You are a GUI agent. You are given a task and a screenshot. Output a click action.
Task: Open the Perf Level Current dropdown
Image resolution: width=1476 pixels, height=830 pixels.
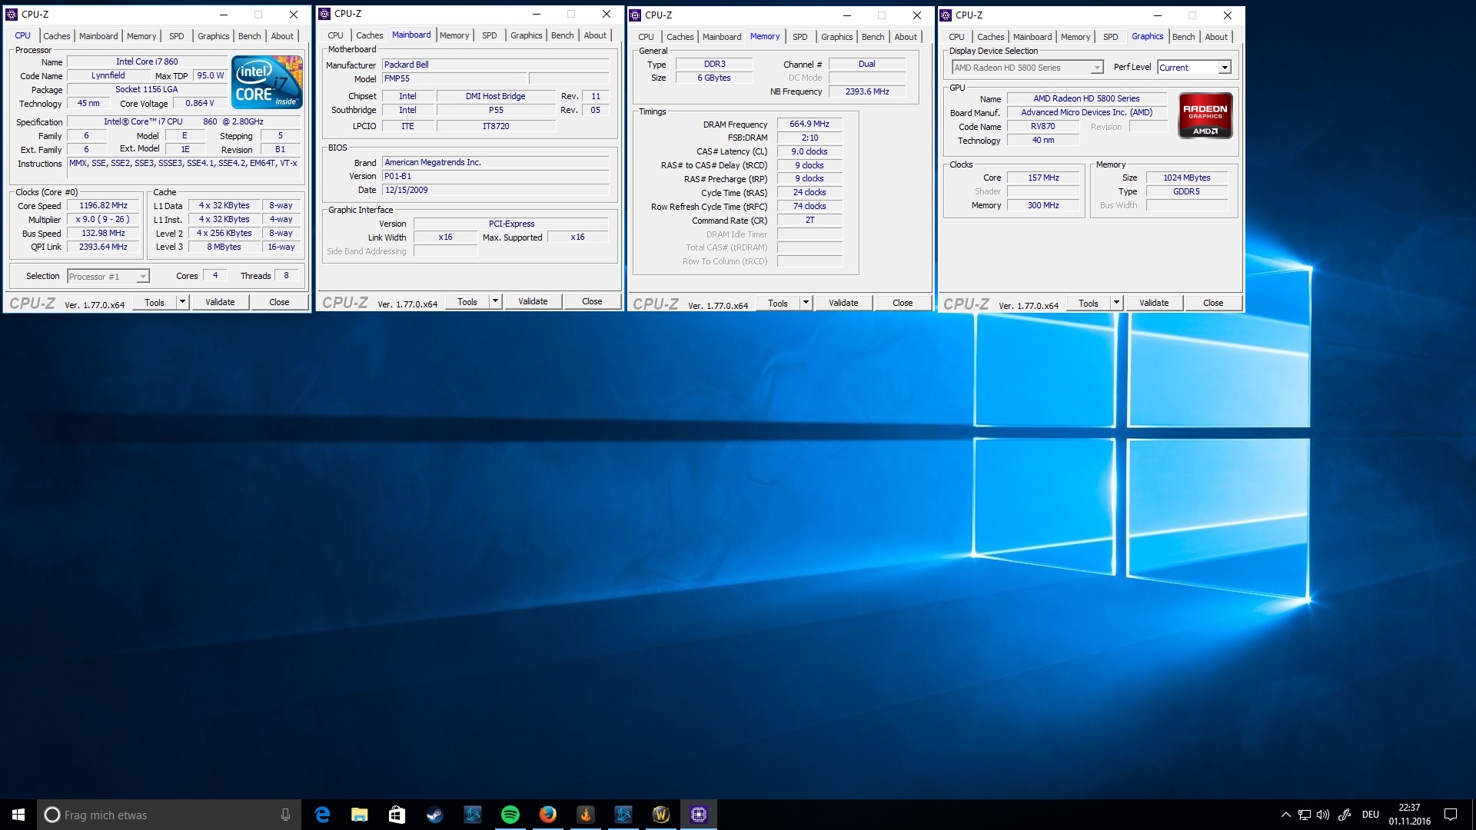[x=1224, y=68]
